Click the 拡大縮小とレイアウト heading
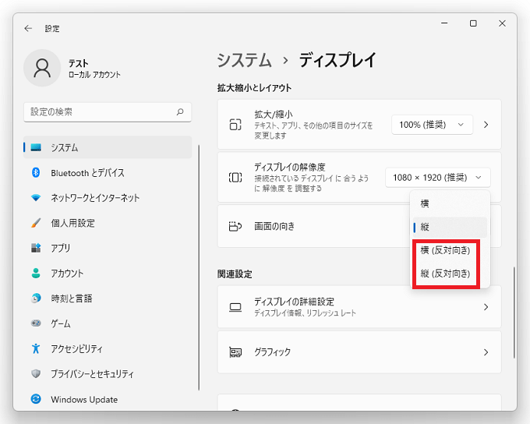The height and width of the screenshot is (424, 530). (x=254, y=88)
